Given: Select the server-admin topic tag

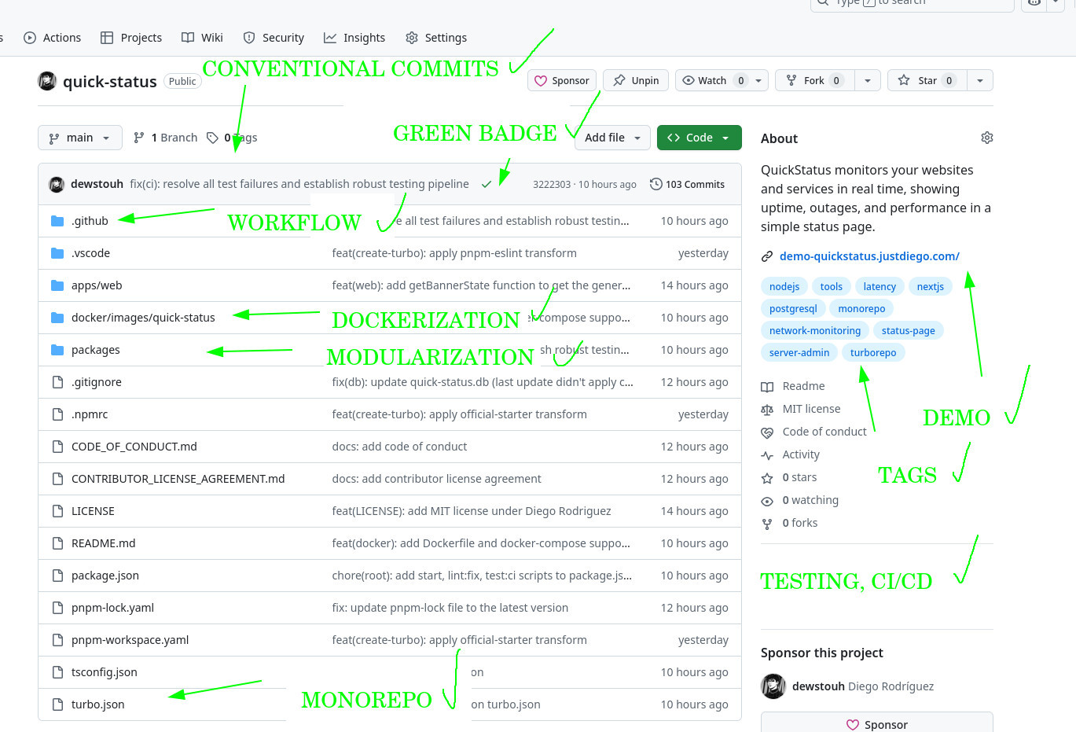Looking at the screenshot, I should pyautogui.click(x=799, y=353).
